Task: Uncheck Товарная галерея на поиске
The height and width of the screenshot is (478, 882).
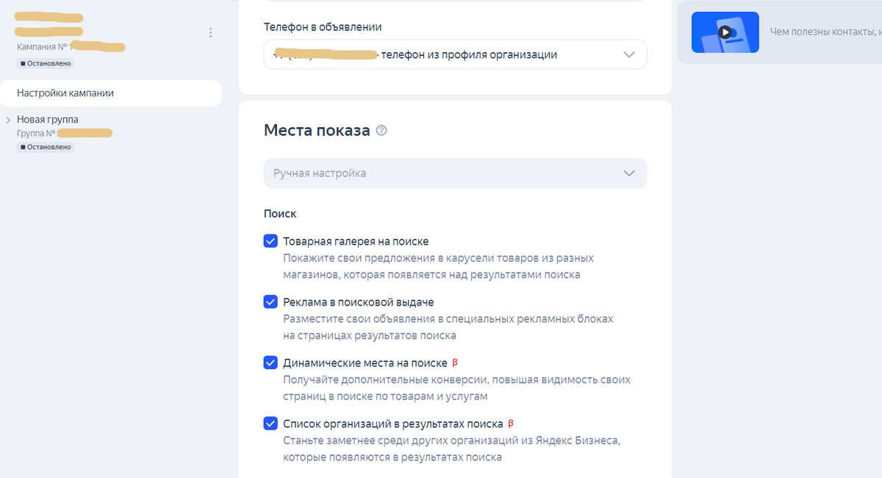Action: click(x=270, y=241)
